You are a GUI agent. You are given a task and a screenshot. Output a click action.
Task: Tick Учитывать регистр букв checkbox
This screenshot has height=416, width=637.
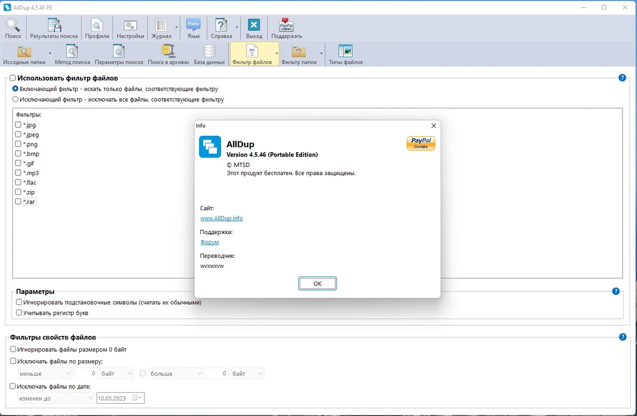point(19,313)
